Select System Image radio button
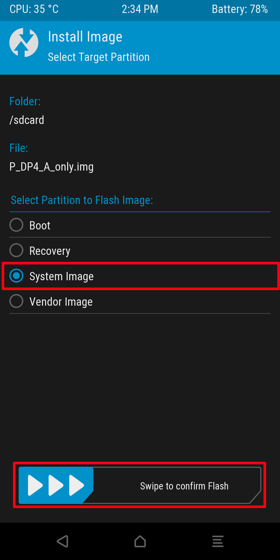Screen dimensions: 280x560 [x=16, y=276]
